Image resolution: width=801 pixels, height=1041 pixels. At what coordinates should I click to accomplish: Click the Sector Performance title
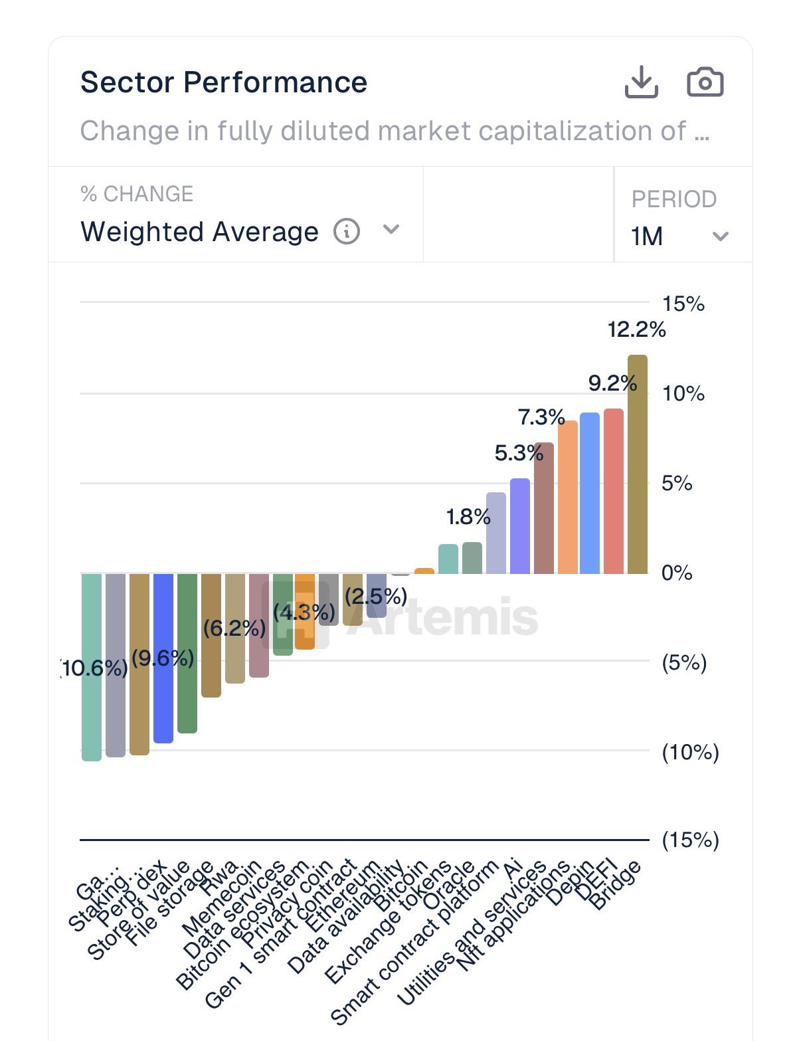coord(223,82)
